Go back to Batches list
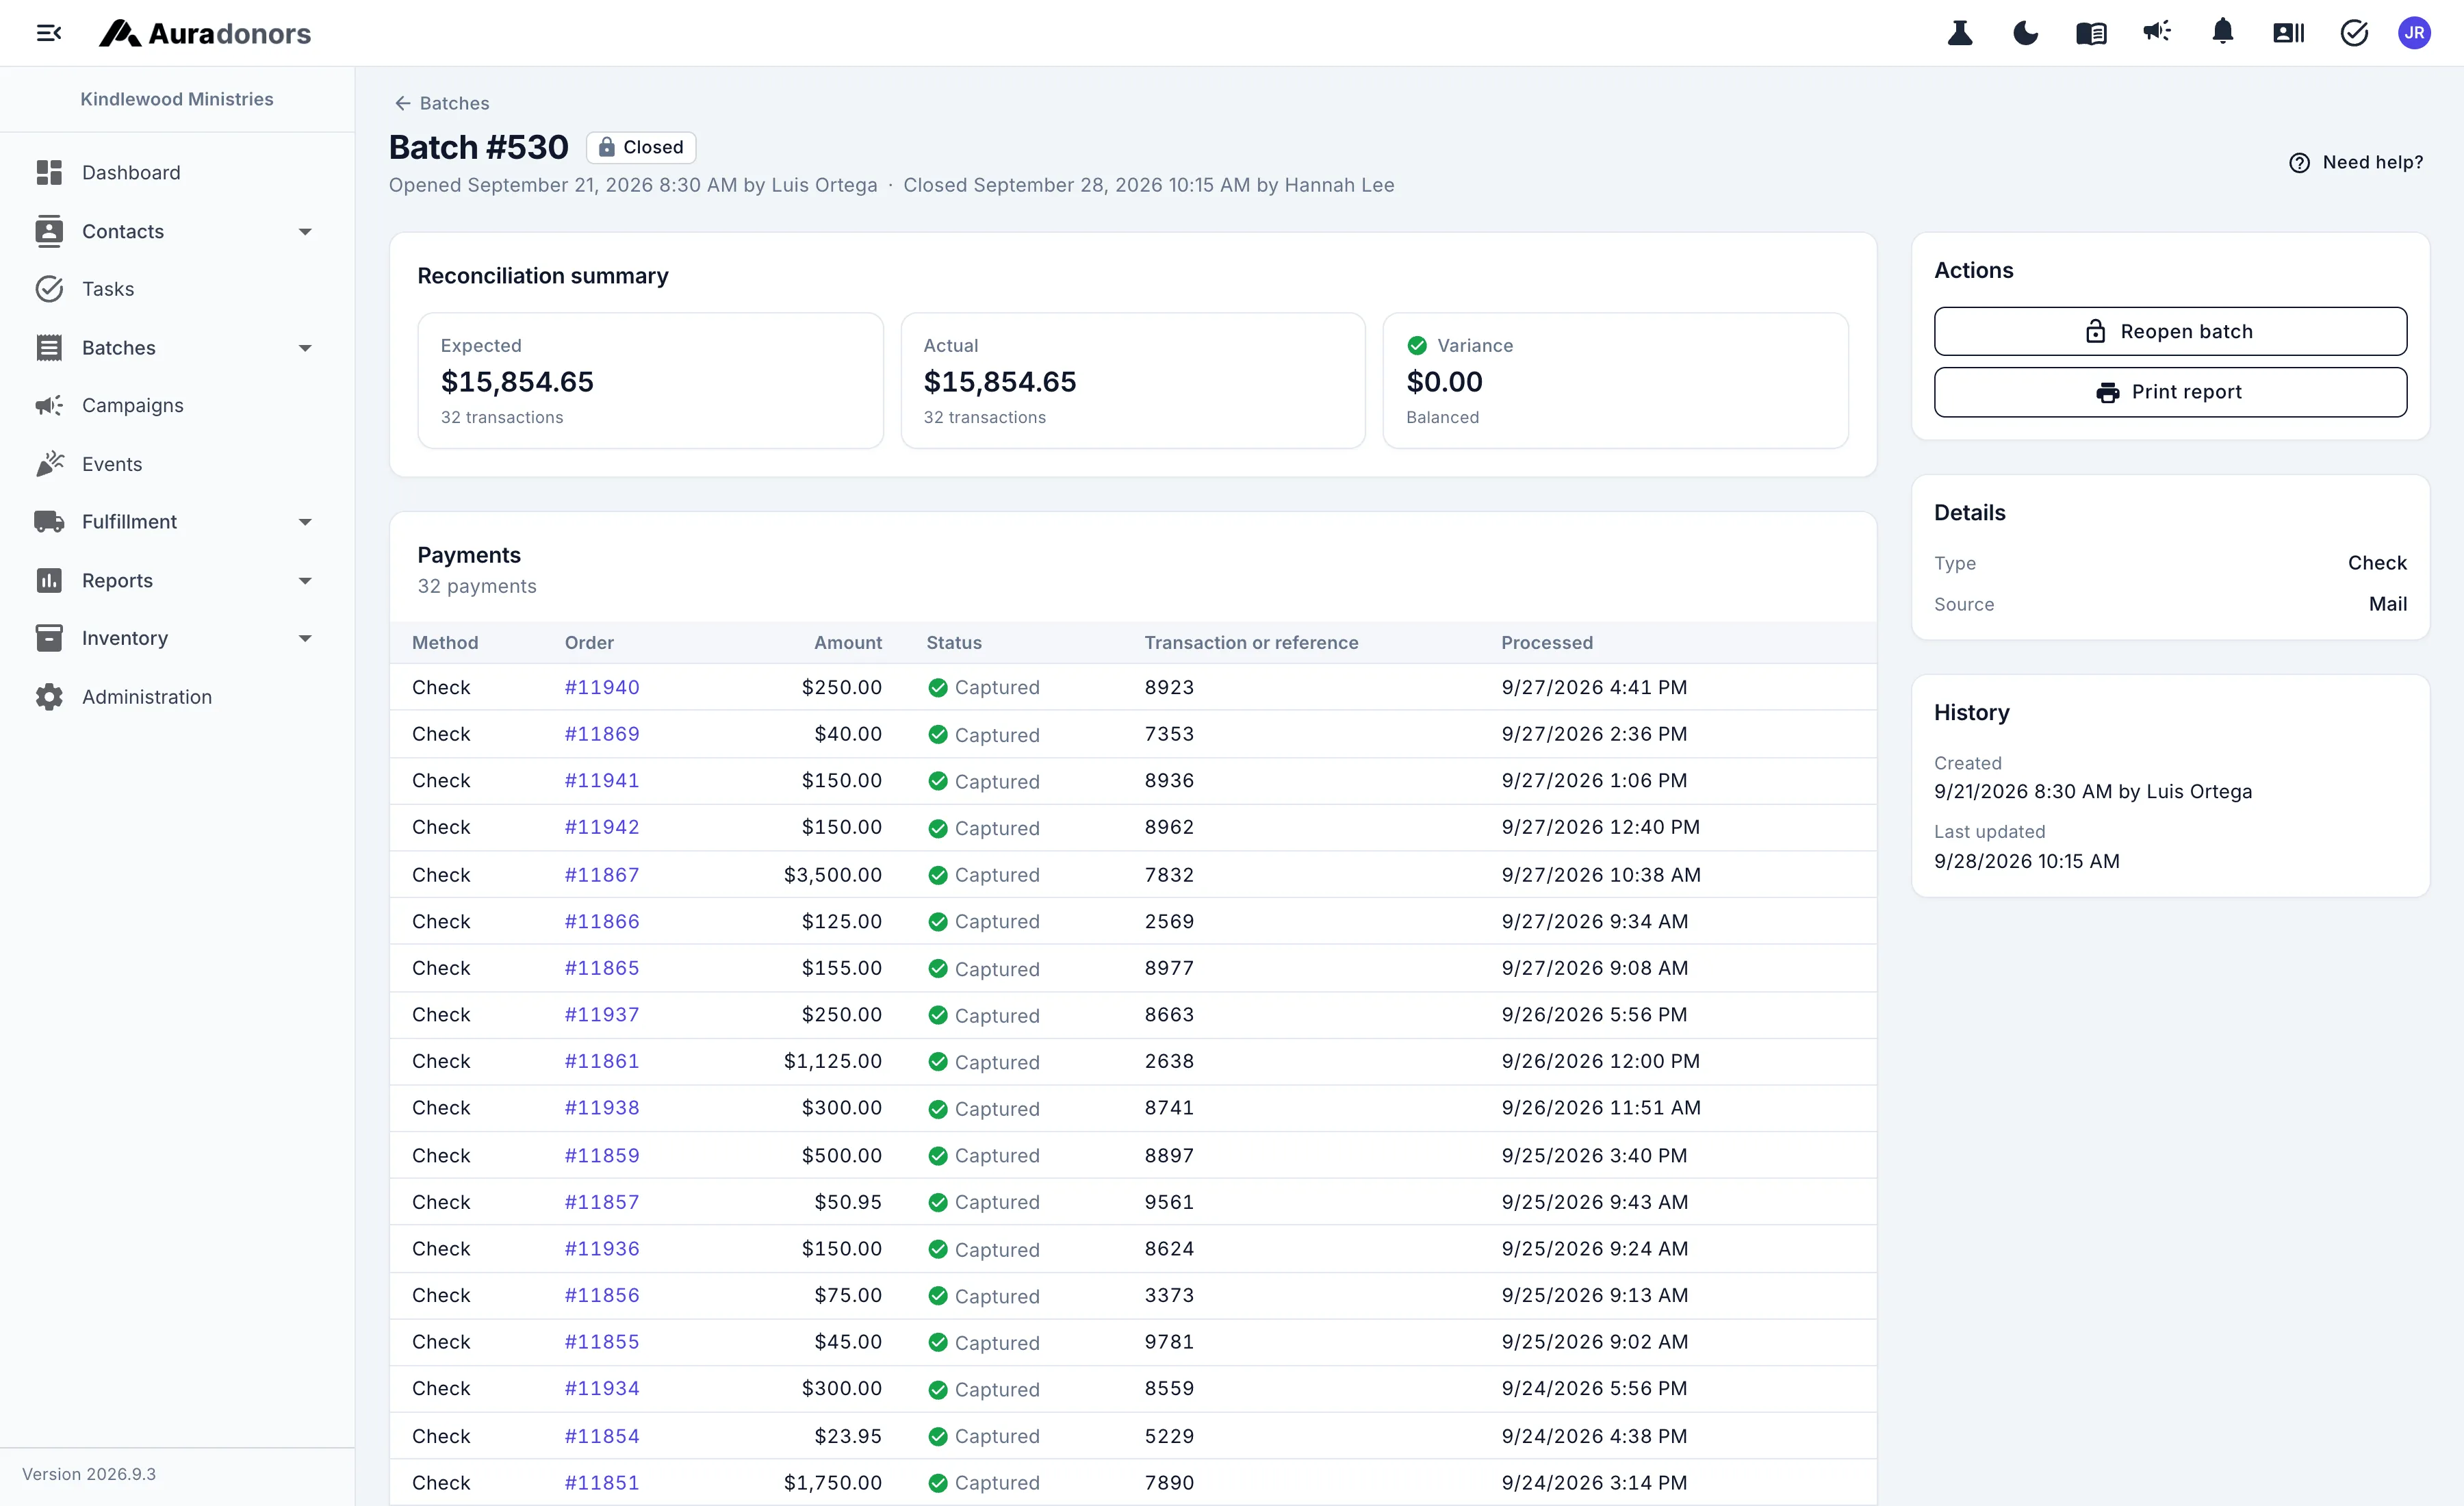The width and height of the screenshot is (2464, 1506). tap(441, 103)
